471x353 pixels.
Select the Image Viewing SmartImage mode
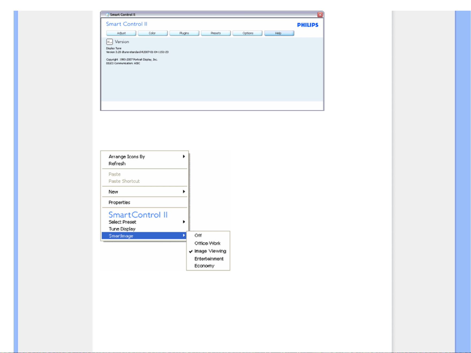(x=208, y=251)
